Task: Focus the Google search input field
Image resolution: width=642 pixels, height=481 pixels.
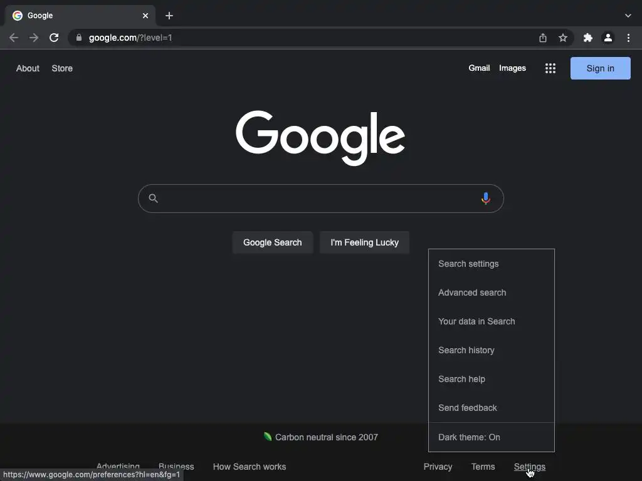Action: click(320, 199)
